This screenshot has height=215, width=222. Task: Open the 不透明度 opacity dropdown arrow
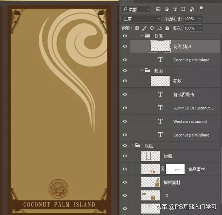click(x=200, y=19)
